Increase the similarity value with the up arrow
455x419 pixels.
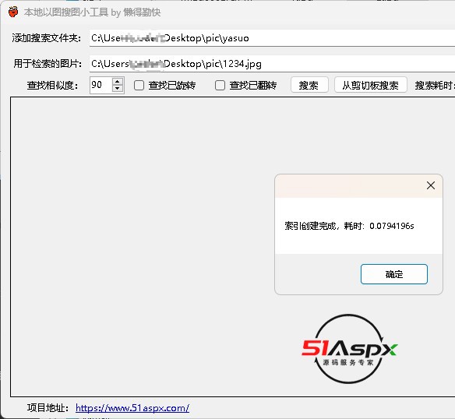[x=117, y=82]
